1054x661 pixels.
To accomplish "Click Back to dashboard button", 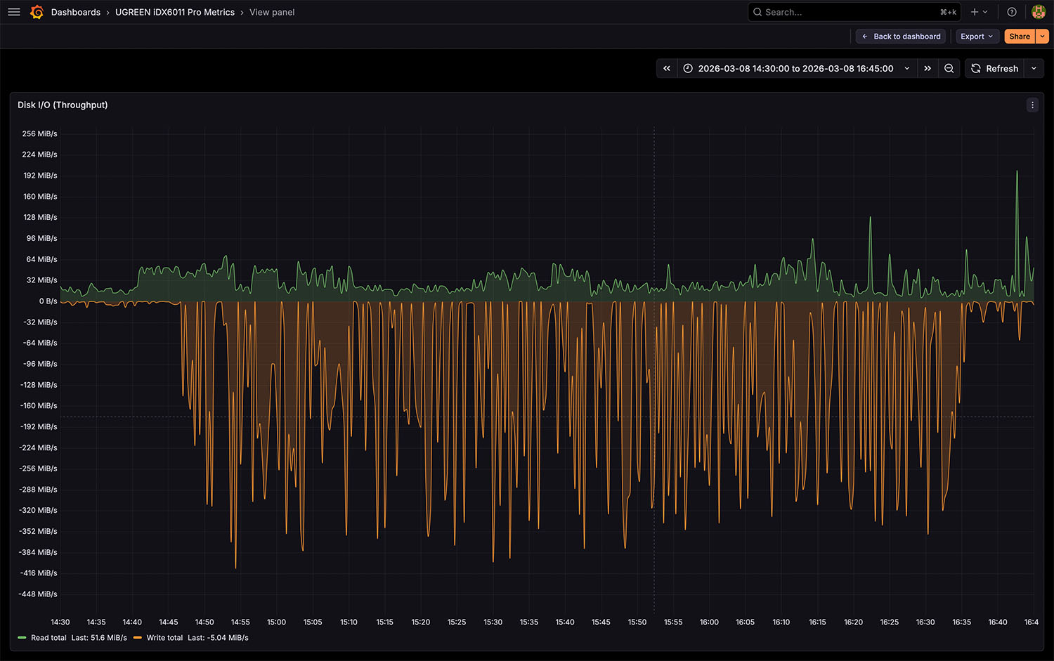I will coord(901,37).
